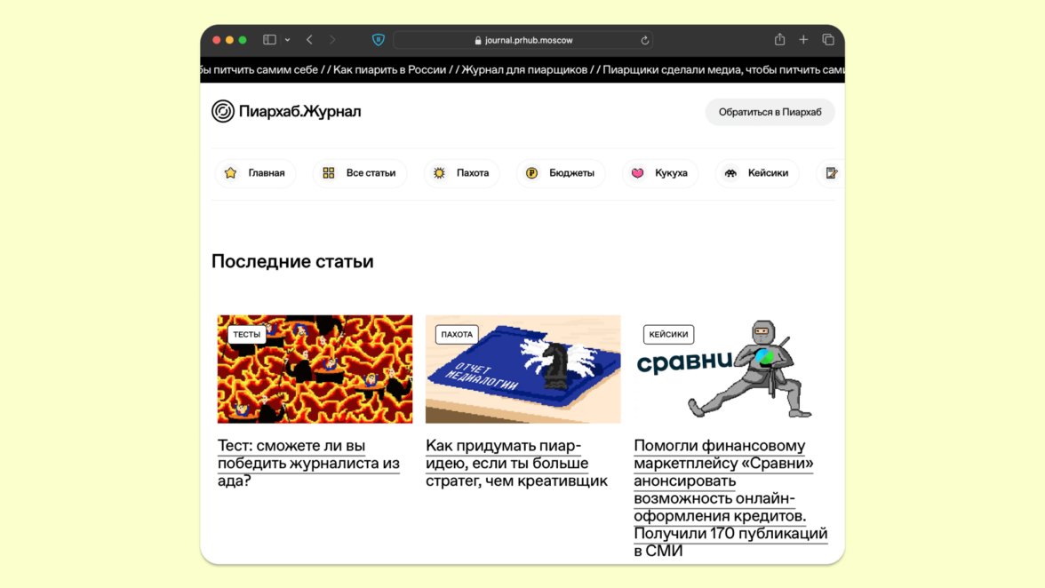1045x588 pixels.
Task: Select the Кукуха category with heart
Action: (659, 173)
